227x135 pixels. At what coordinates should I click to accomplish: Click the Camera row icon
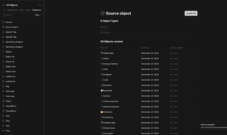[102, 96]
